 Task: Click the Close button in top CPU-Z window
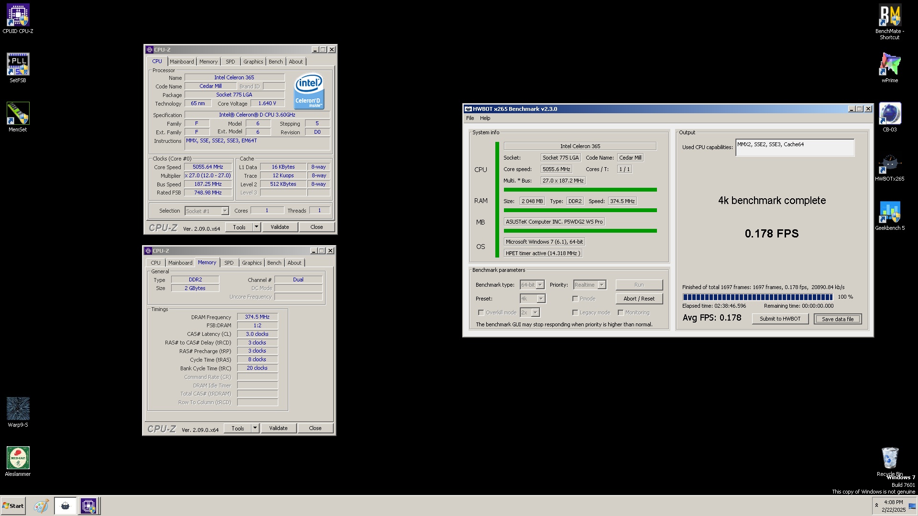coord(317,227)
